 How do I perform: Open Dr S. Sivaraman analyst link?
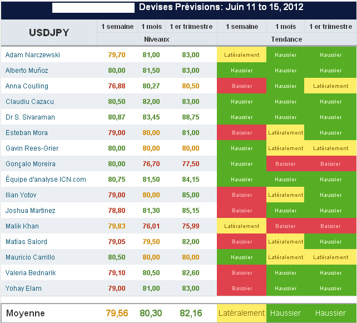click(30, 117)
